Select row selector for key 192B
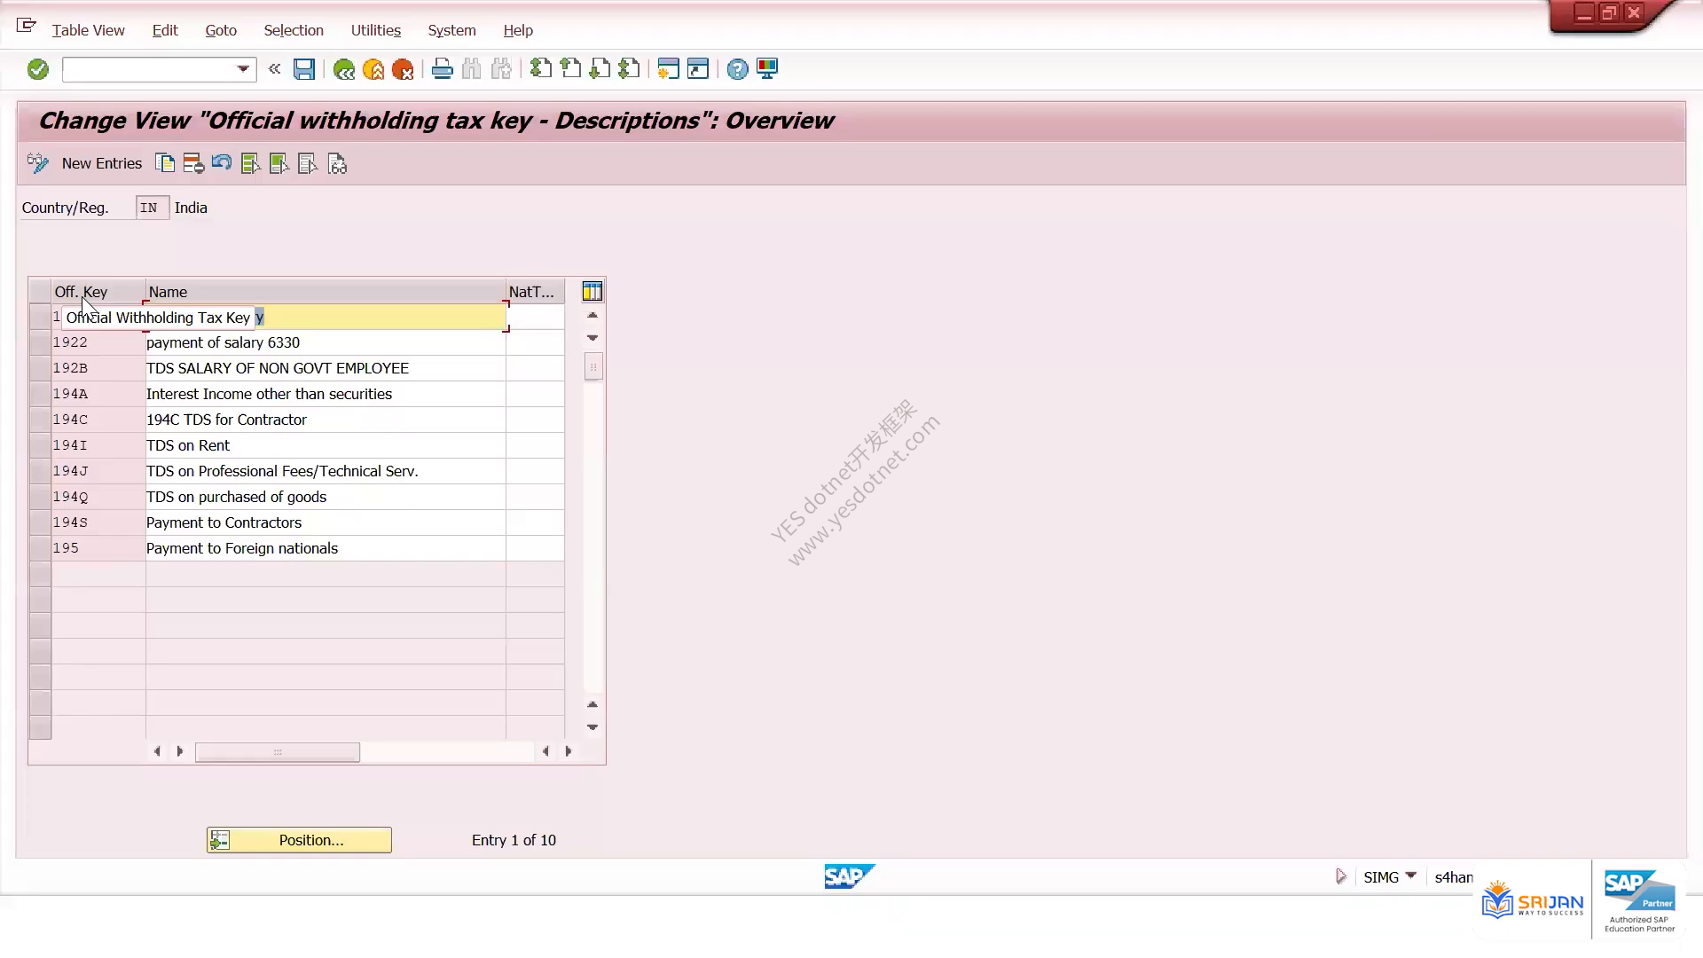The height and width of the screenshot is (958, 1703). [x=40, y=368]
